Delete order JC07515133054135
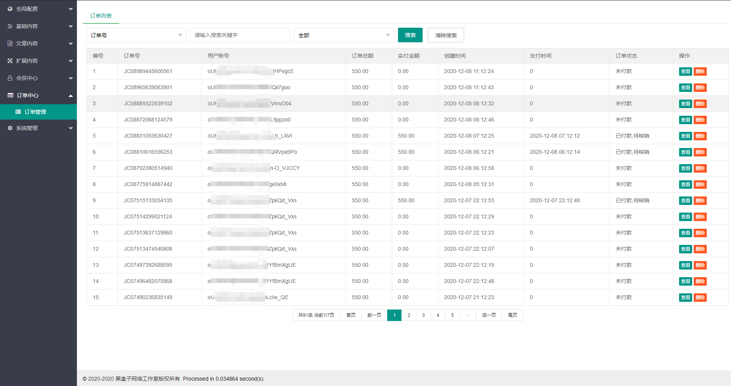 tap(700, 201)
